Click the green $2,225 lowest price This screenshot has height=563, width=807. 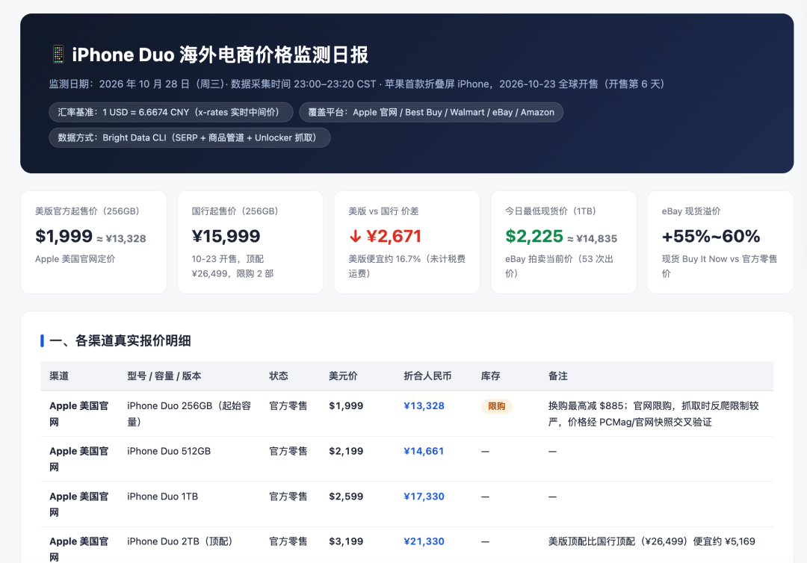coord(534,236)
